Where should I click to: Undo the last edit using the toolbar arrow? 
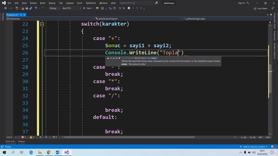(x=36, y=8)
